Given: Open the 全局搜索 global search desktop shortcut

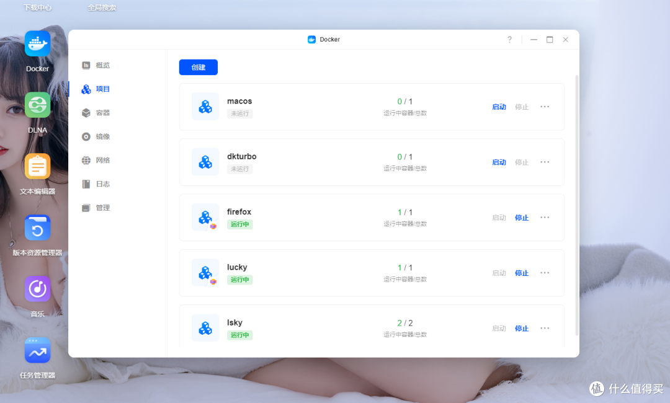Looking at the screenshot, I should coord(102,7).
